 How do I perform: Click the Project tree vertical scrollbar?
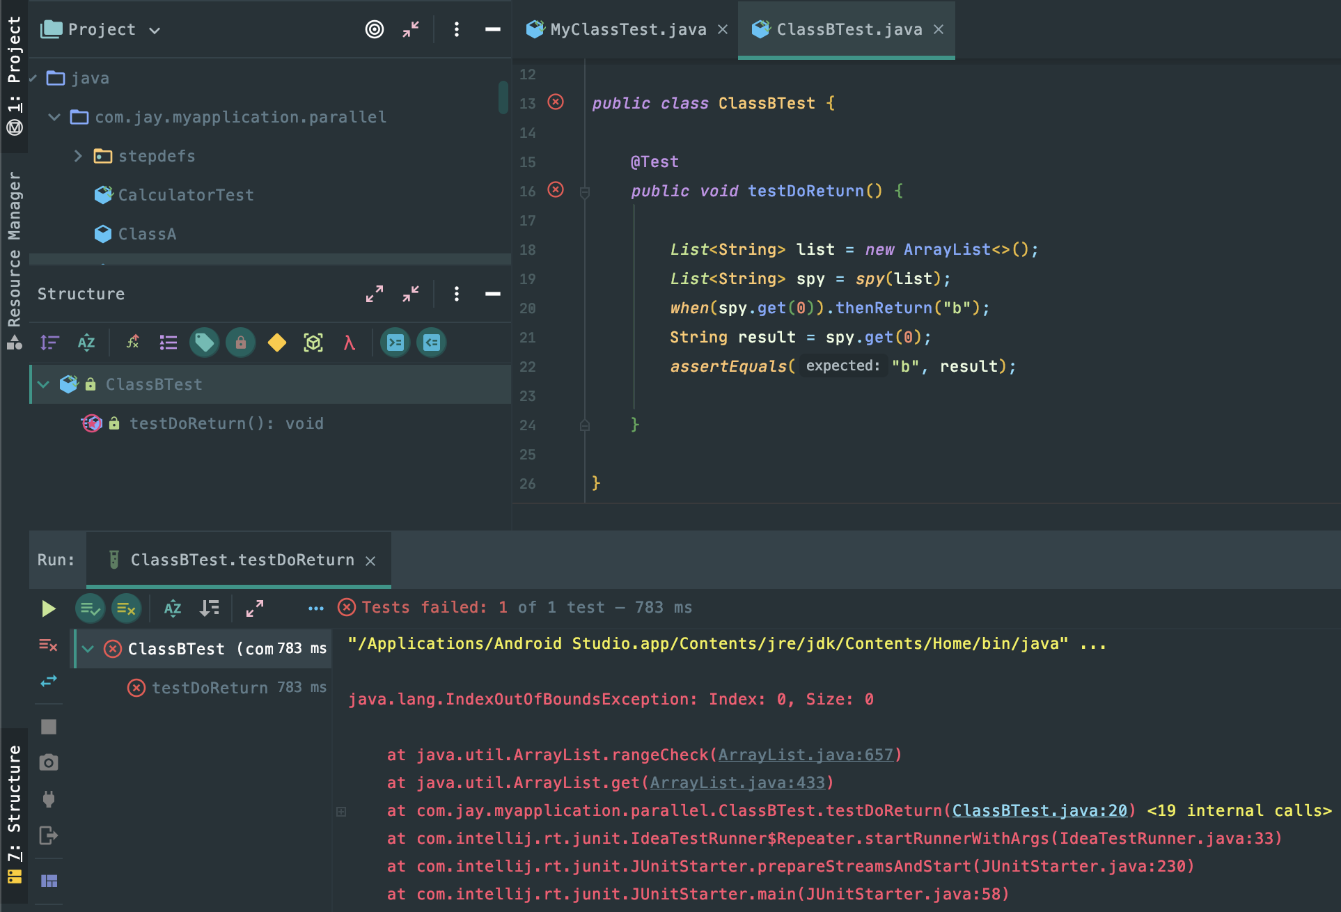503,97
